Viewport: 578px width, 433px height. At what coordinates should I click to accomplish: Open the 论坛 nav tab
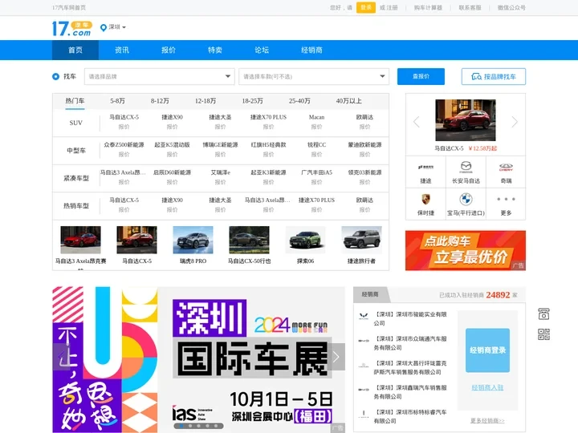(x=262, y=50)
